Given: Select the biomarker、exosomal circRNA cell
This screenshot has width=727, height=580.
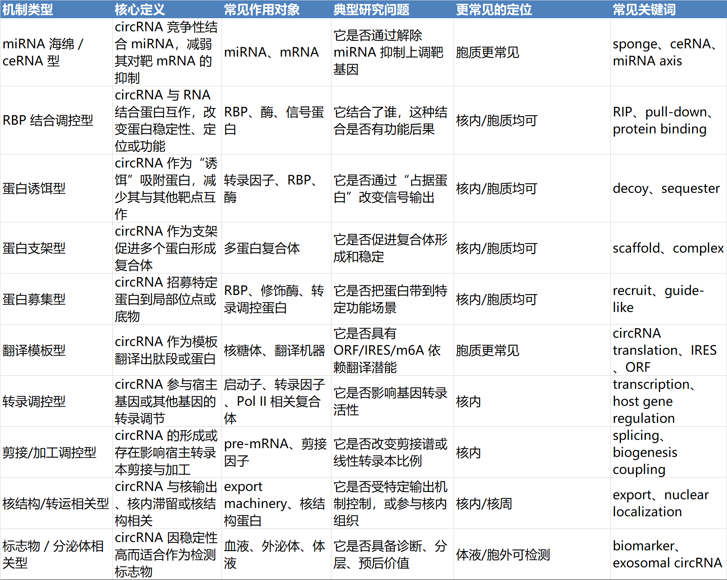Looking at the screenshot, I should tap(667, 555).
